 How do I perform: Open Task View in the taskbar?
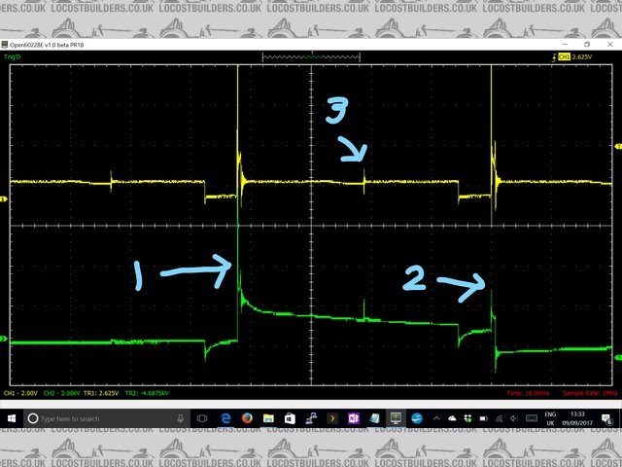pos(203,417)
